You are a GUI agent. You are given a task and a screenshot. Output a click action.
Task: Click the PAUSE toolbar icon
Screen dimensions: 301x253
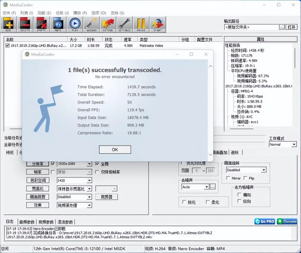[x=141, y=24]
